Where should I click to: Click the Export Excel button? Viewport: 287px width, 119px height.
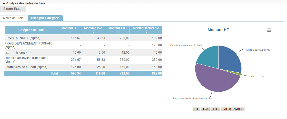tap(13, 9)
